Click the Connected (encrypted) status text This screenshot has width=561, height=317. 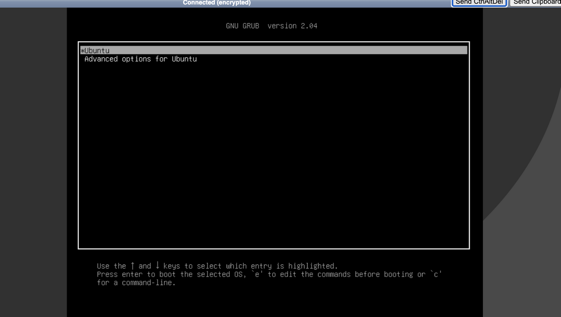tap(217, 3)
